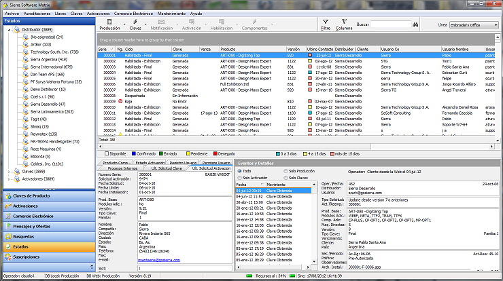Click the binoculars search icon
Viewport: 503px width, 281px height.
coord(415,24)
